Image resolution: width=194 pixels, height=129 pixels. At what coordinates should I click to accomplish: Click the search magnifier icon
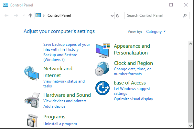click(x=185, y=15)
